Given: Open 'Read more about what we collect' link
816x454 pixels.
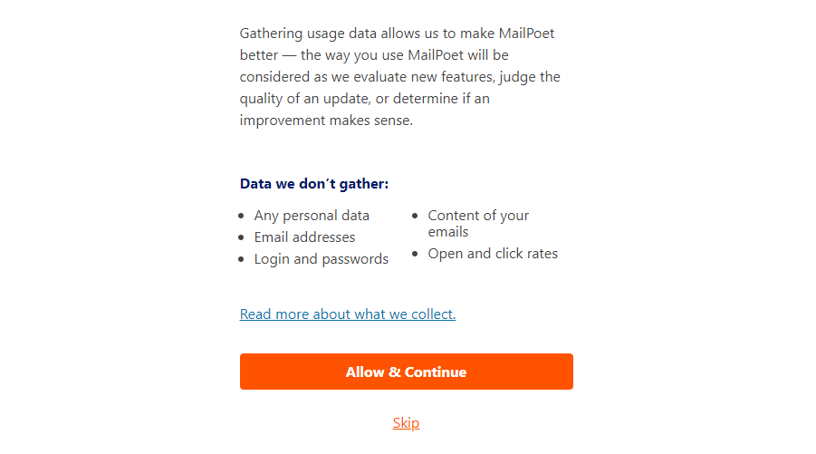Looking at the screenshot, I should pyautogui.click(x=348, y=314).
